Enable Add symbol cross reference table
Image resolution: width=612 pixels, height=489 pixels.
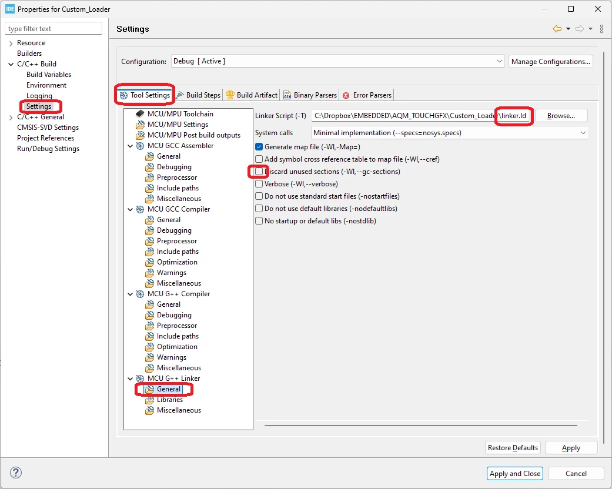click(x=259, y=159)
